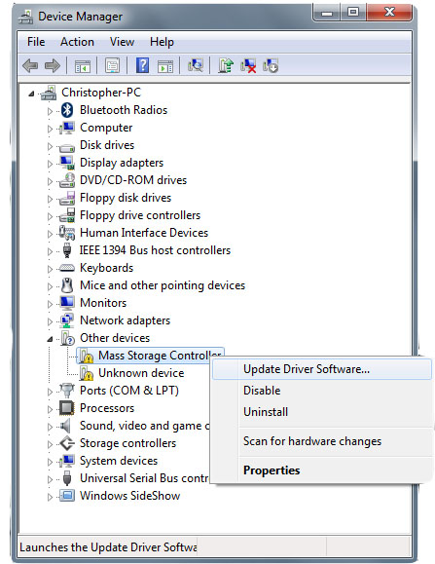Select the Ports (COM & LPT) label
This screenshot has height=564, width=435.
pos(129,391)
